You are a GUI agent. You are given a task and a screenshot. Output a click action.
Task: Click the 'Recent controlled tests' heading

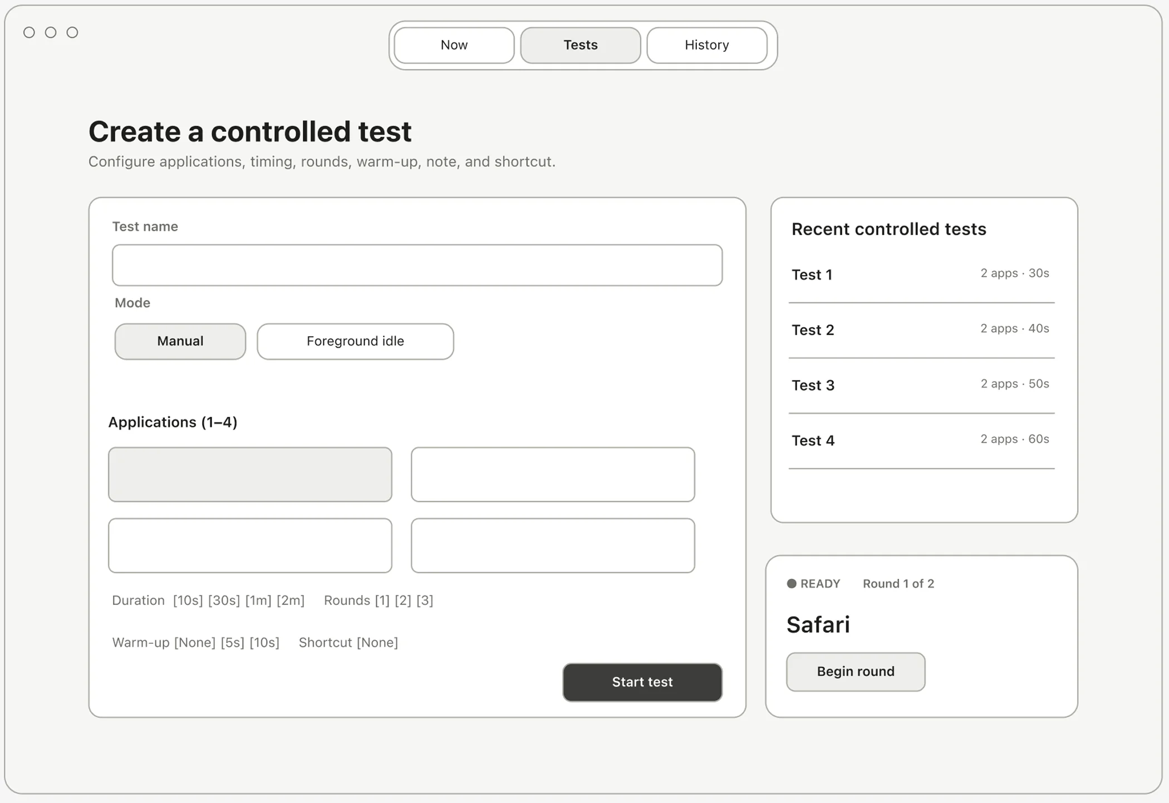click(x=888, y=229)
